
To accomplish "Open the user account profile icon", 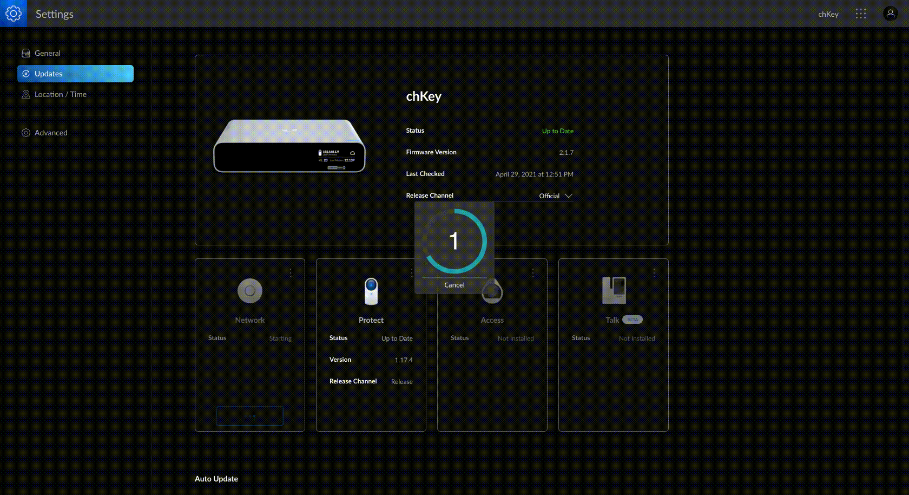I will pyautogui.click(x=890, y=14).
